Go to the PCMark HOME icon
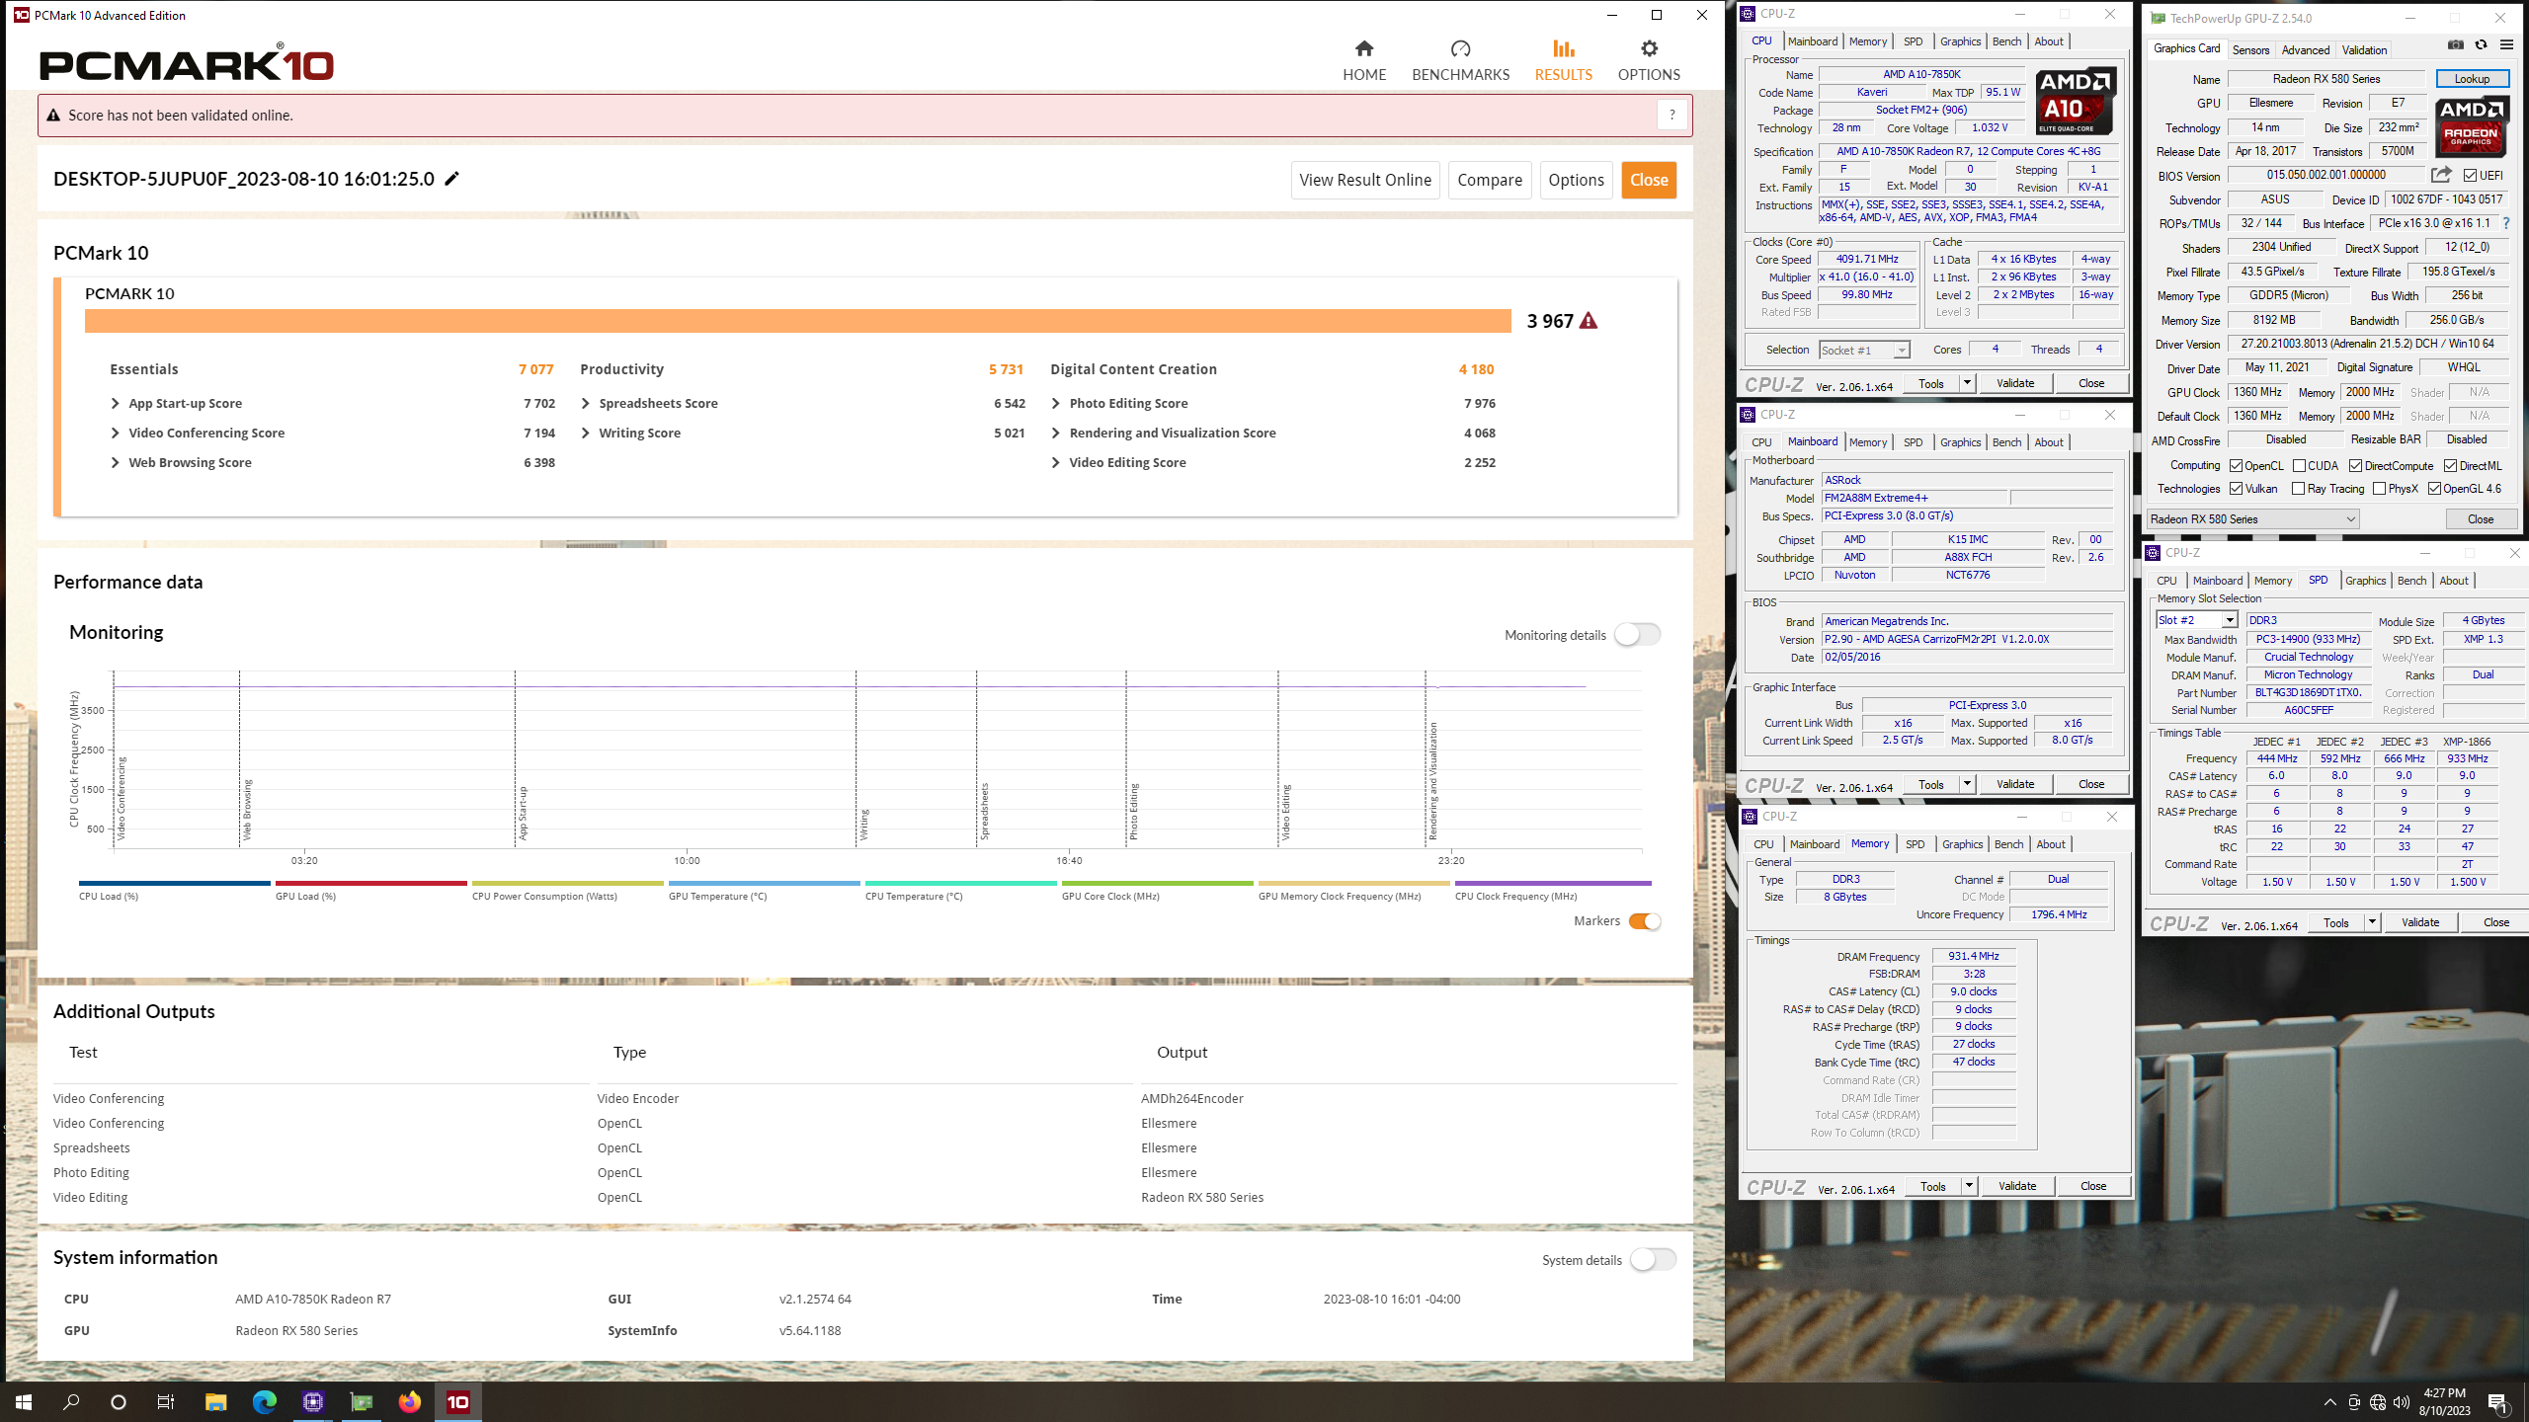The width and height of the screenshot is (2529, 1422). [x=1363, y=48]
